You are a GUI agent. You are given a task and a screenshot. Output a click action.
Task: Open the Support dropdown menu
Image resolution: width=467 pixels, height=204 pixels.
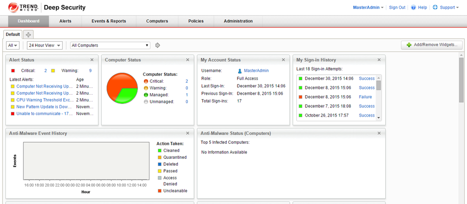point(449,7)
